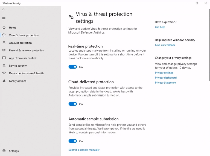Click the Device performance & health heart icon
This screenshot has height=156, width=210.
pos(4,73)
